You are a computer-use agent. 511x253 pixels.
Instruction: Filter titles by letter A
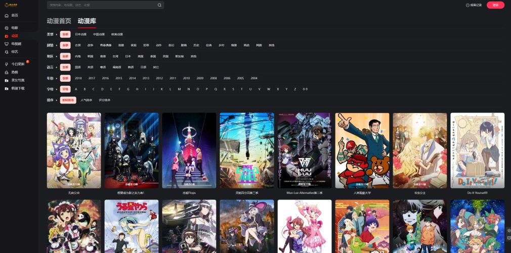[x=76, y=89]
